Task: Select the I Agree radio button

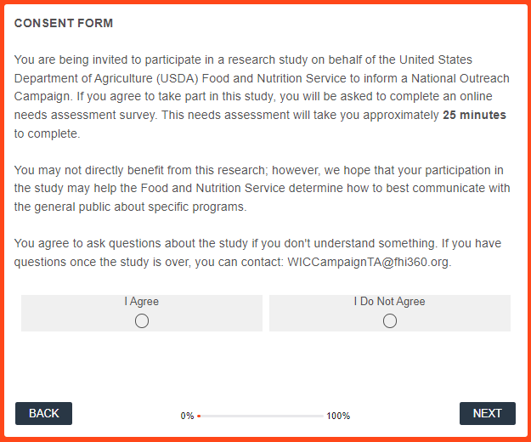Action: 142,320
